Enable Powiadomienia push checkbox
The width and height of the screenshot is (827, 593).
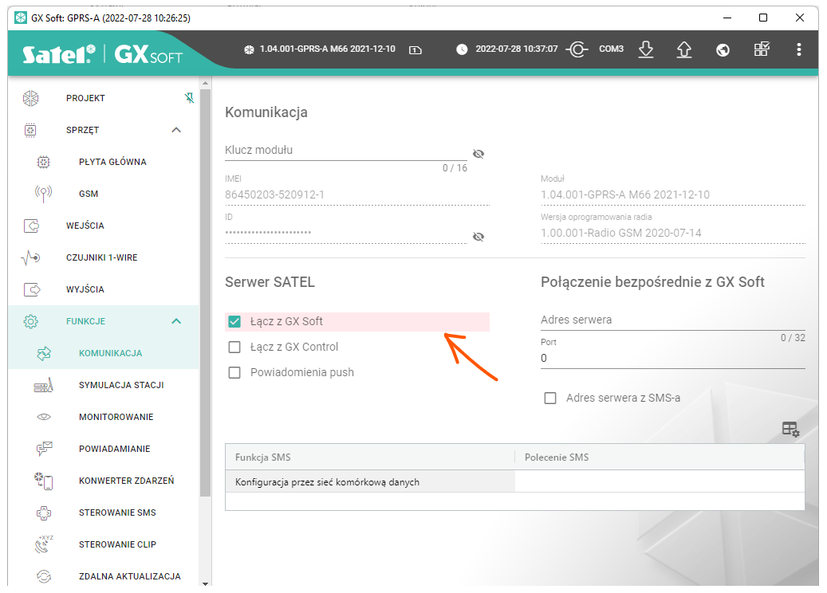coord(234,373)
